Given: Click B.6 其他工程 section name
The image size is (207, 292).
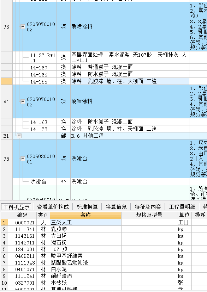Looking at the screenshot, I should [87, 136].
